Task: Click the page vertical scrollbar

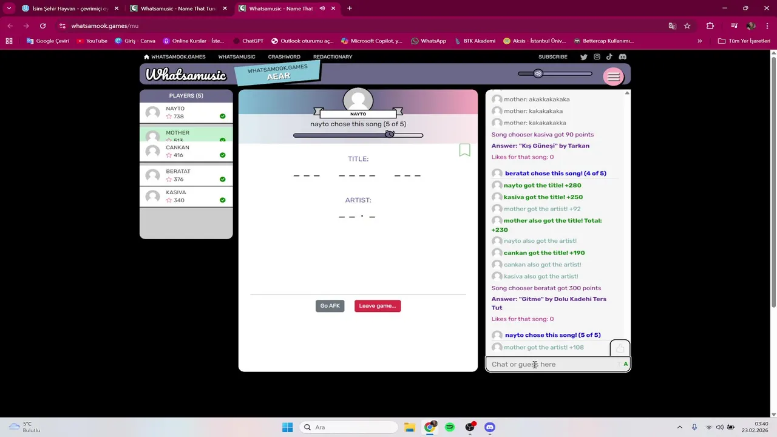Action: (x=773, y=182)
